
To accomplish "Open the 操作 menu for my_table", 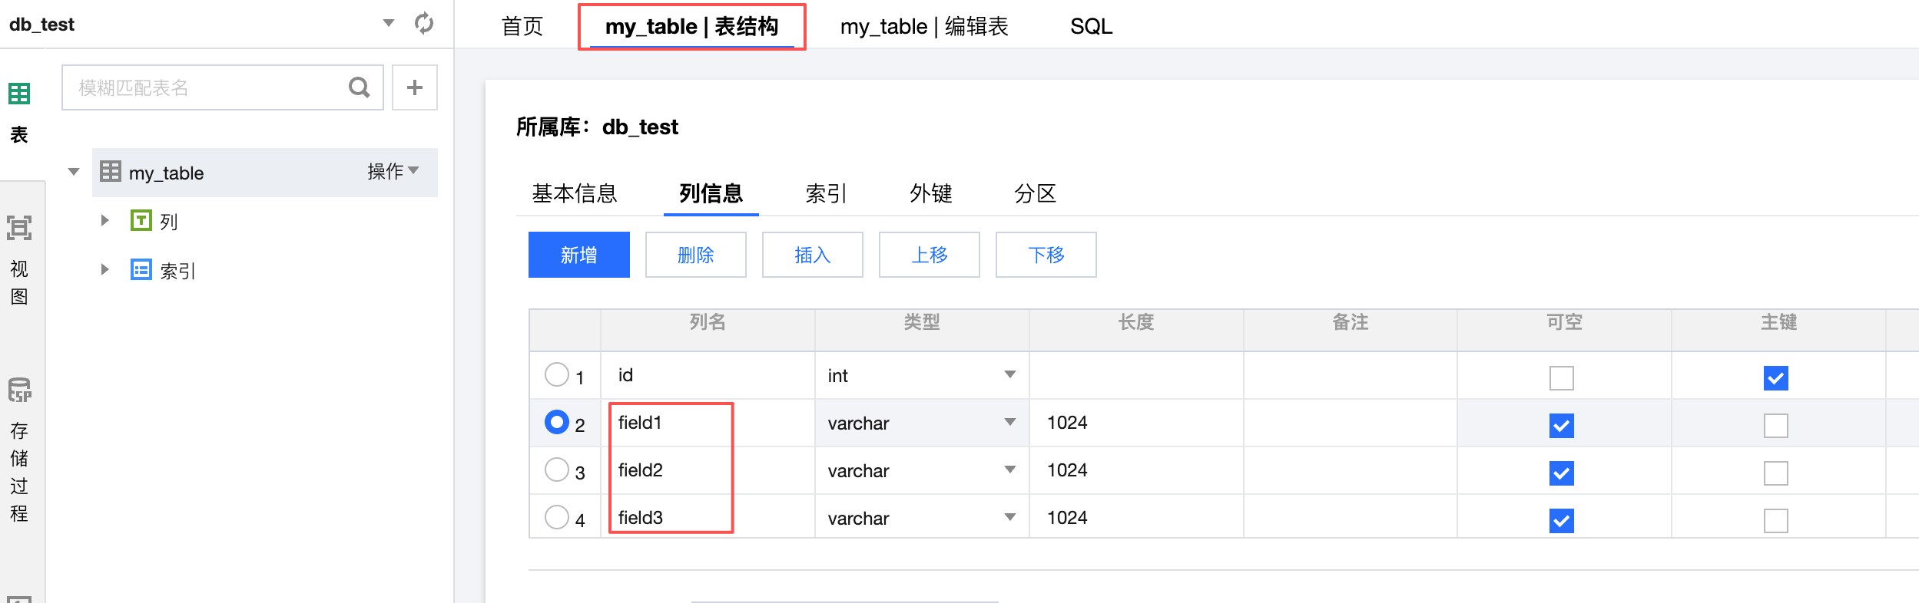I will (393, 171).
